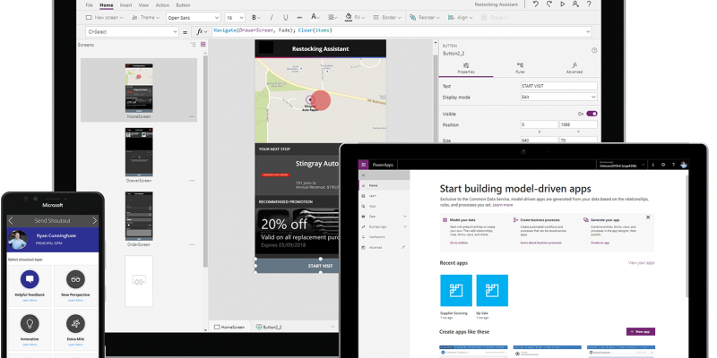
Task: Select the Extra Mile runner icon
Action: 75,323
